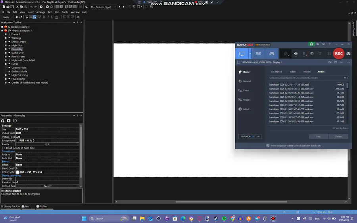Click the About info tab icon in Properties
This screenshot has height=223, width=357.
point(15,121)
